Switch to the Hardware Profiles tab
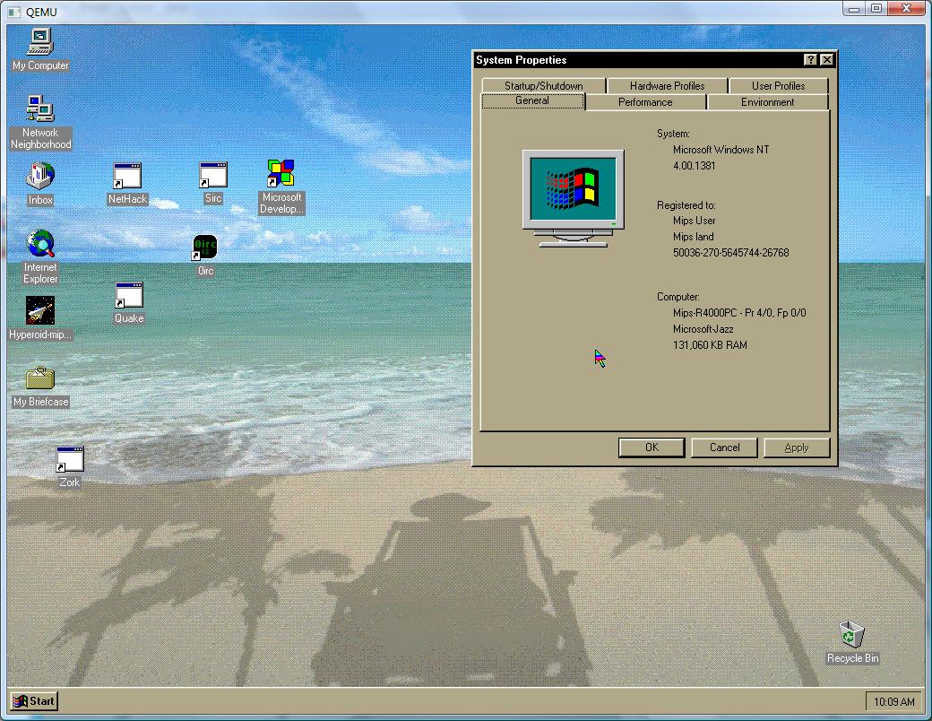 tap(667, 86)
